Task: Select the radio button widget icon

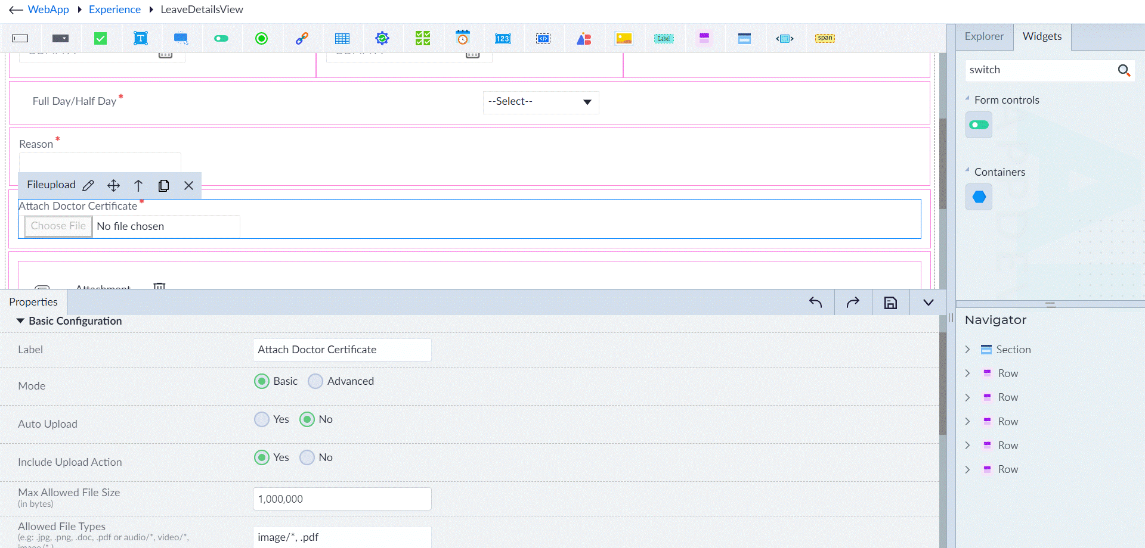Action: [261, 39]
